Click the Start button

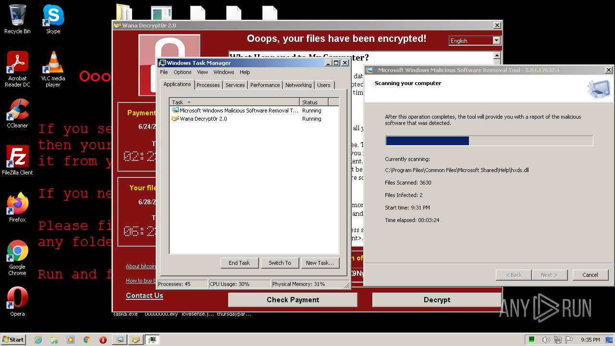(13, 340)
